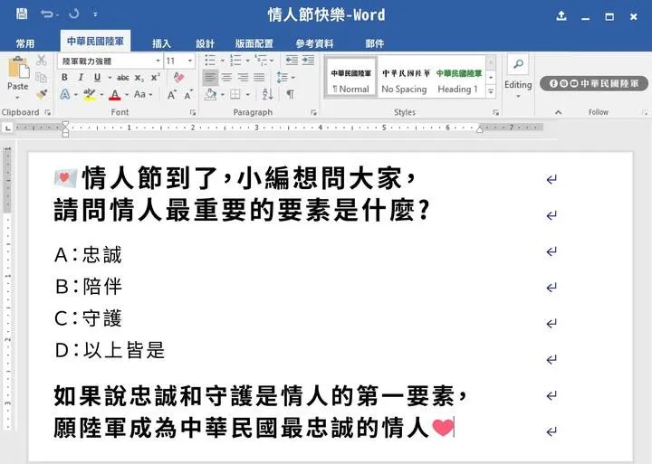This screenshot has height=464, width=652.
Task: Open the 版面配置 tab
Action: tap(254, 43)
